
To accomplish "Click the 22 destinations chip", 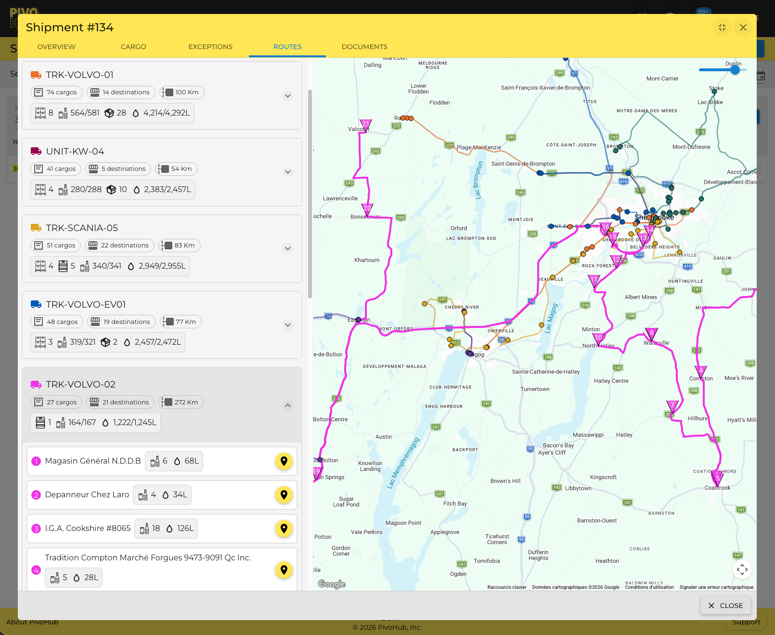I will click(x=119, y=246).
